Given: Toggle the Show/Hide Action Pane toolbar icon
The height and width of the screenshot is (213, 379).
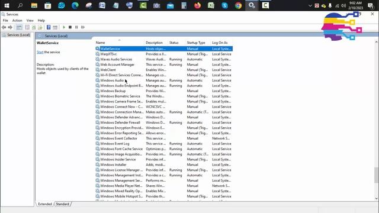Looking at the screenshot, I should 55,27.
